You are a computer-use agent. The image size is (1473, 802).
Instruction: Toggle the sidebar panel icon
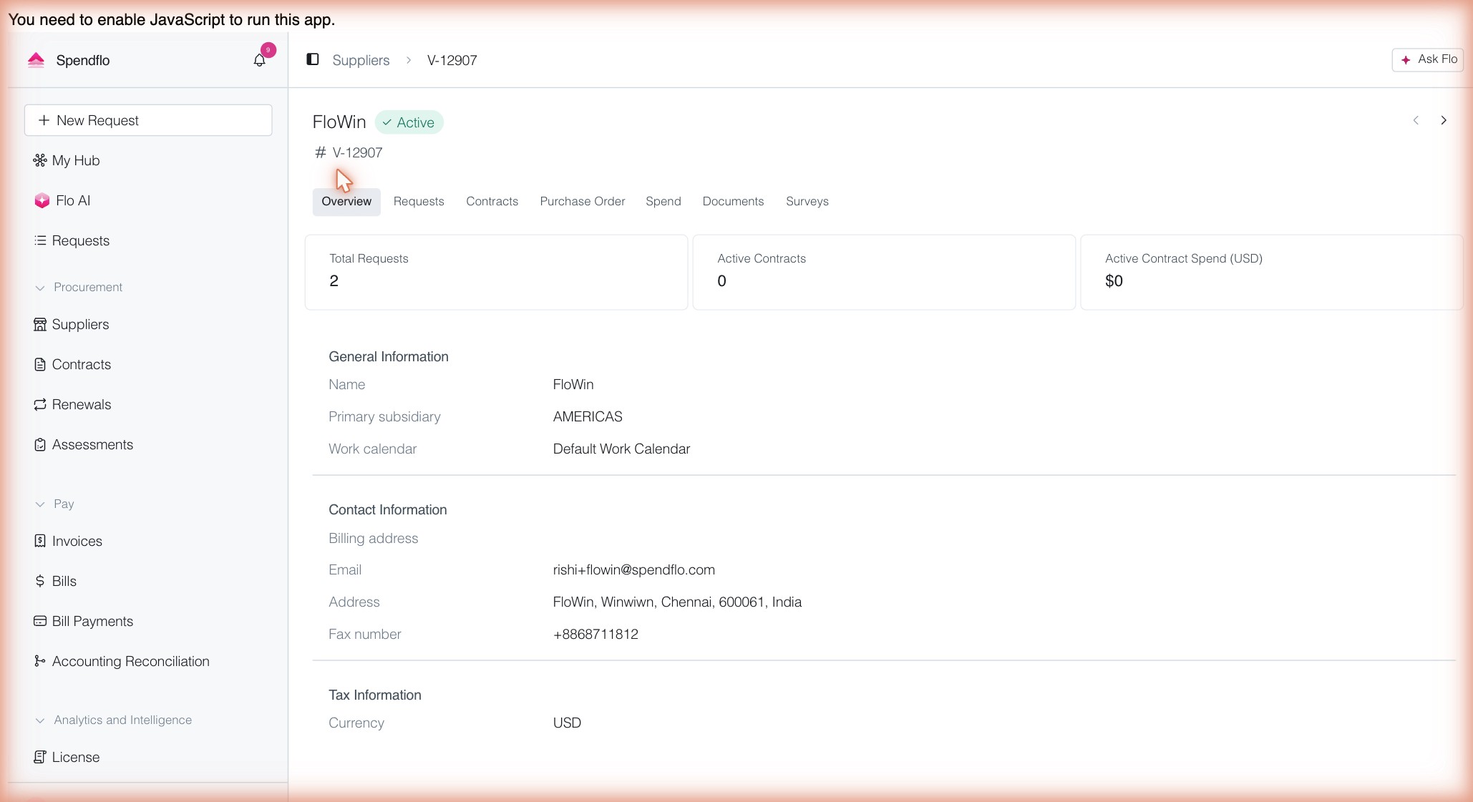coord(312,59)
